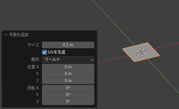Click the 整列 dropdown arrow chevron
This screenshot has height=109, width=179.
click(x=92, y=60)
